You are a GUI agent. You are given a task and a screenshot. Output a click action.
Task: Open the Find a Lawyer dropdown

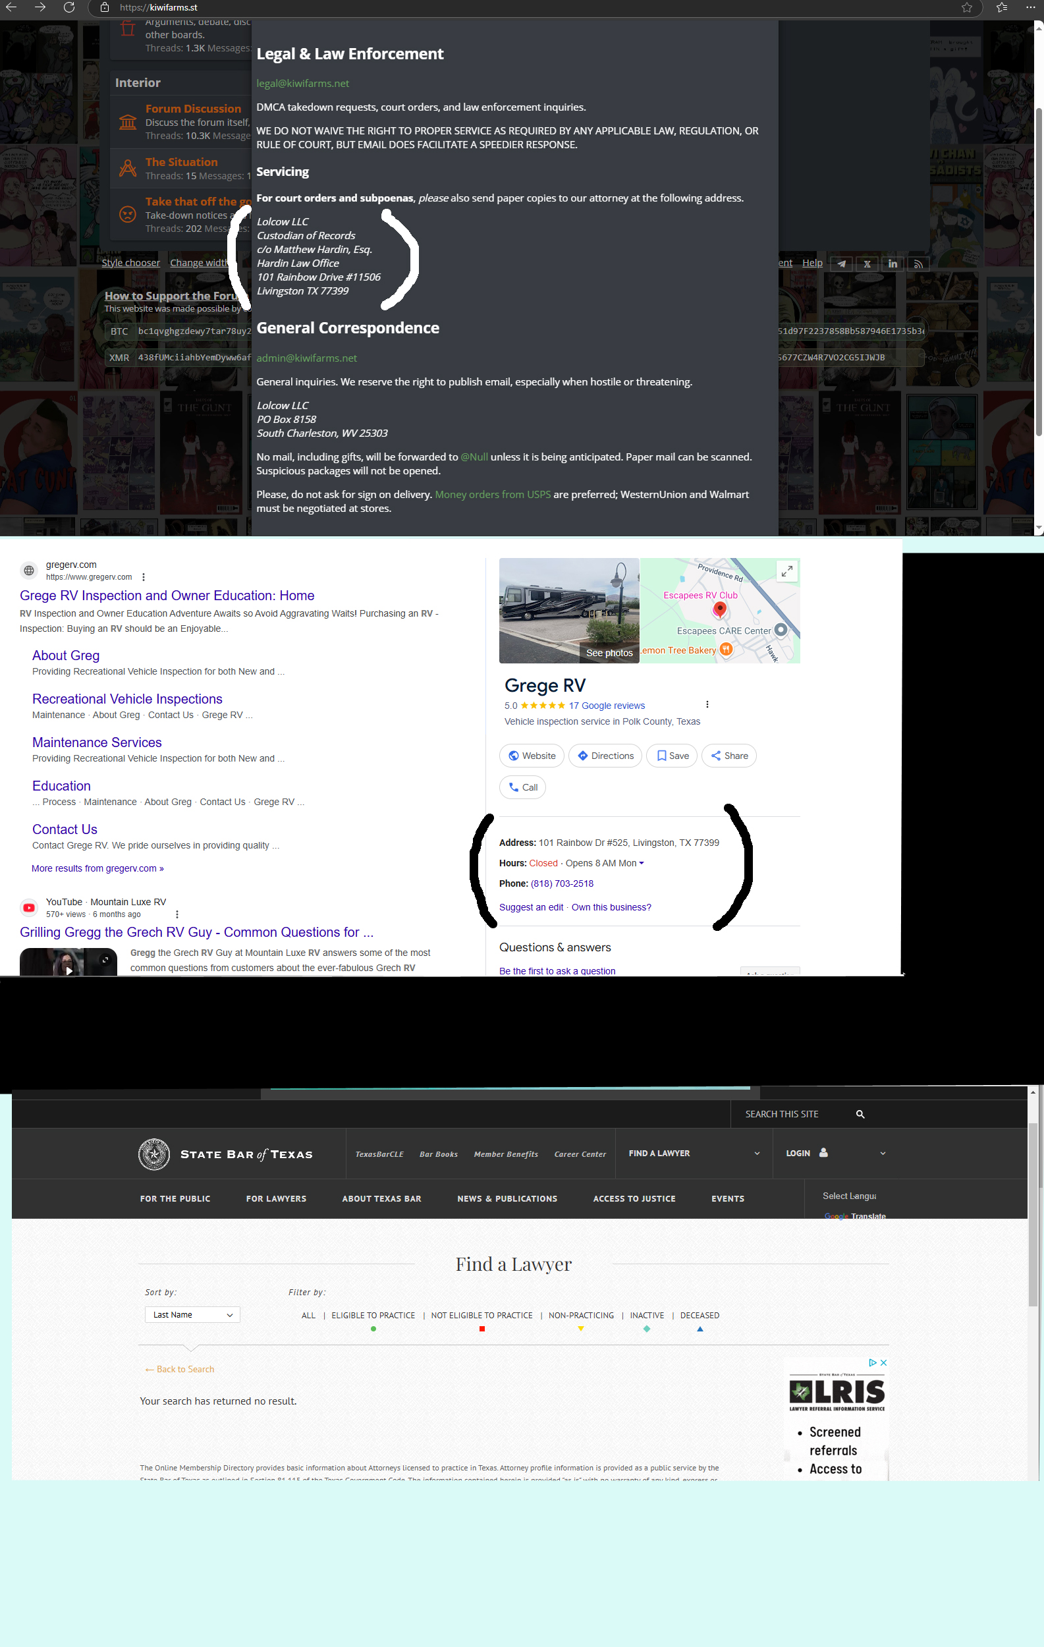[x=694, y=1153]
